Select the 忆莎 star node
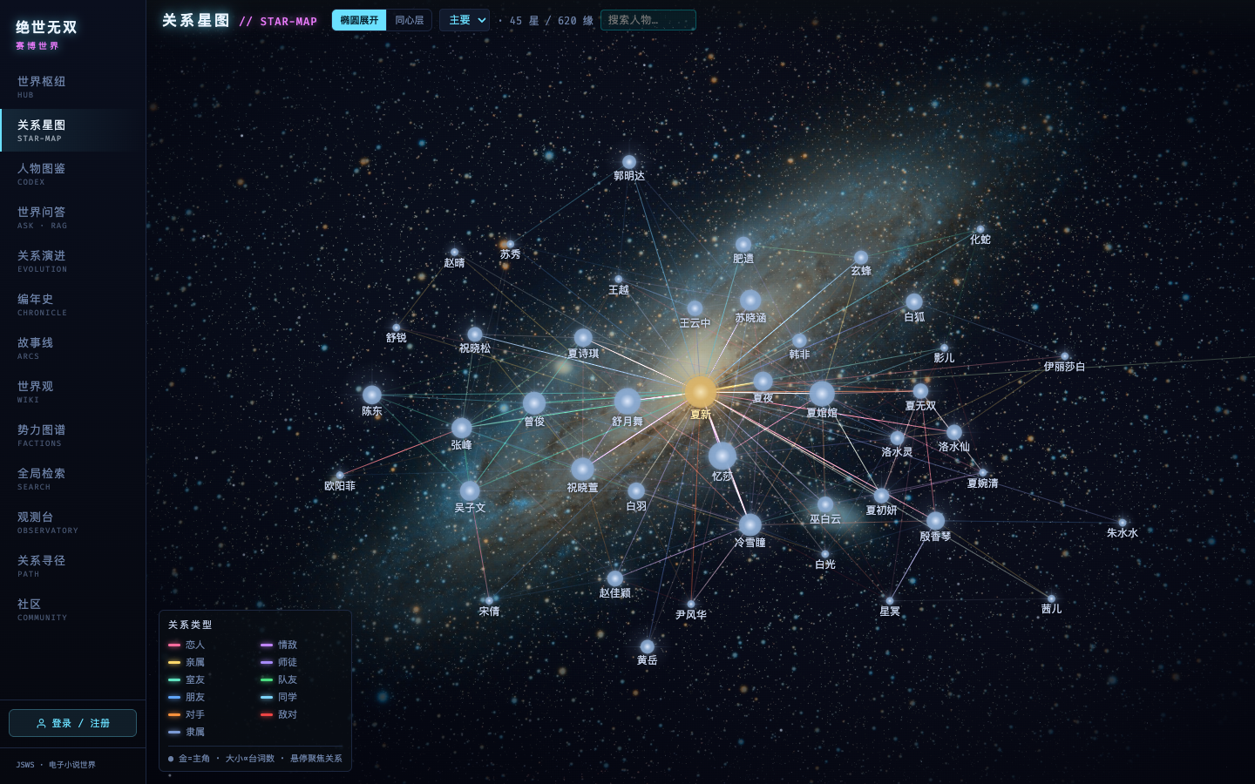This screenshot has width=1255, height=784. [x=722, y=456]
